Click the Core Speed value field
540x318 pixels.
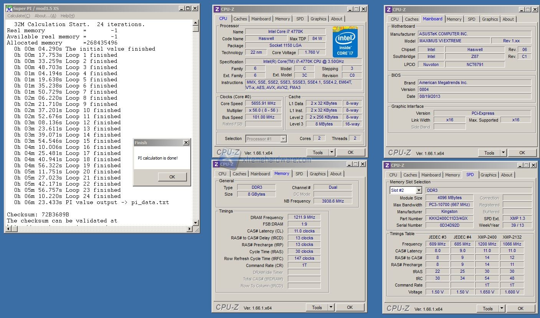263,104
